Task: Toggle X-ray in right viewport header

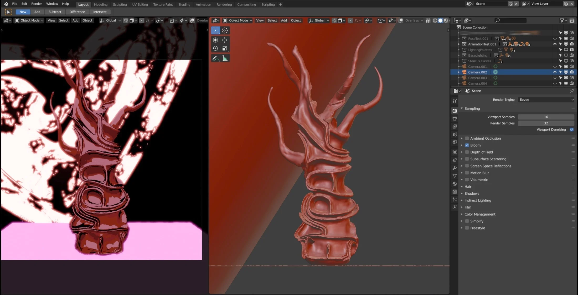Action: [428, 20]
